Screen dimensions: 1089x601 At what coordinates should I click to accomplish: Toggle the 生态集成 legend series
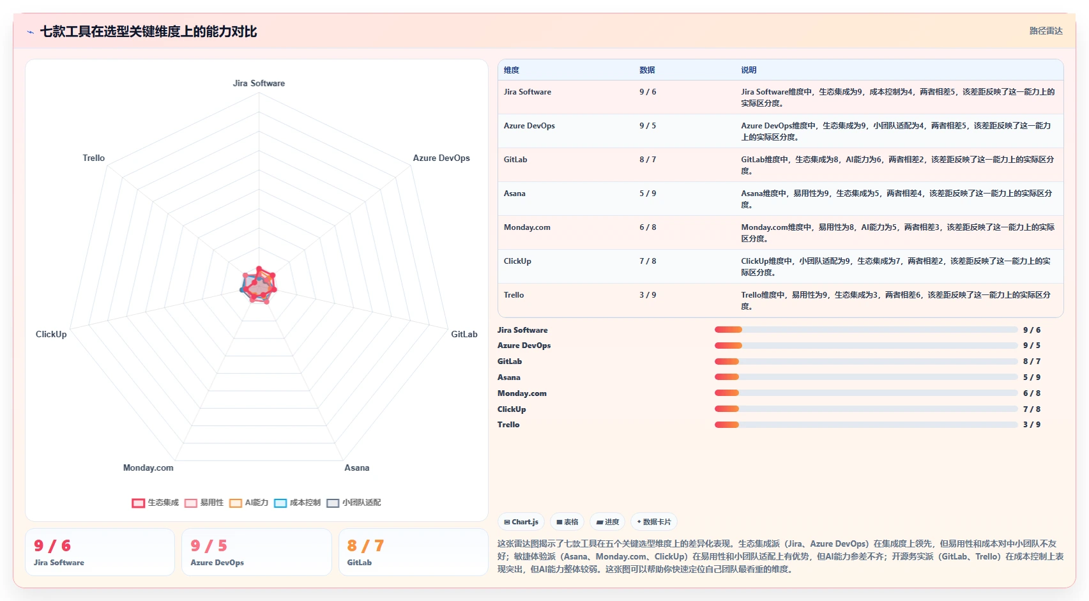point(155,503)
